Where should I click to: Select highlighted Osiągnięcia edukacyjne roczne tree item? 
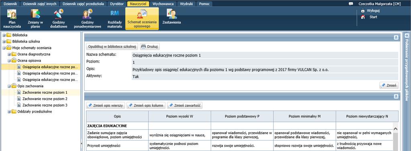(x=50, y=67)
